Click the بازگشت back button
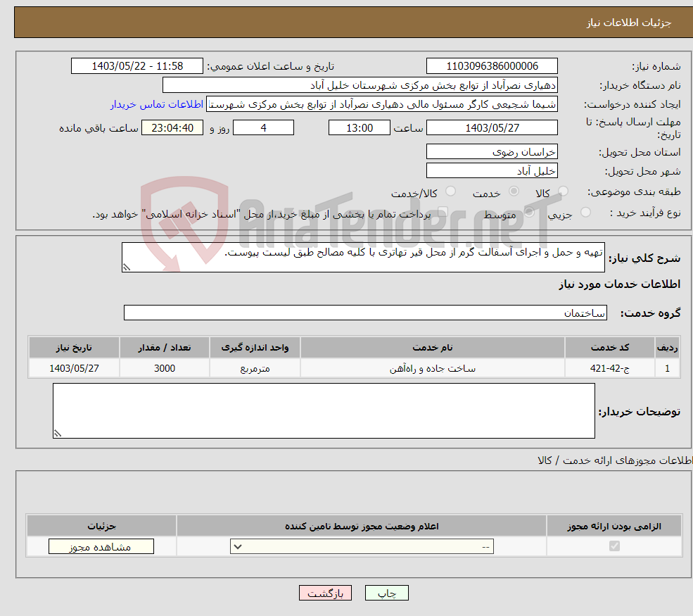This screenshot has width=693, height=616. 325,593
